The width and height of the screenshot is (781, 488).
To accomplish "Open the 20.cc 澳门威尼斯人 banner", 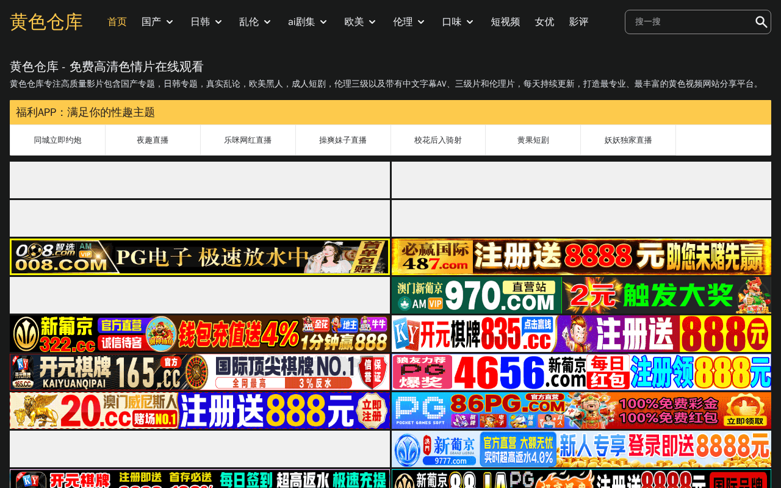I will pos(200,411).
